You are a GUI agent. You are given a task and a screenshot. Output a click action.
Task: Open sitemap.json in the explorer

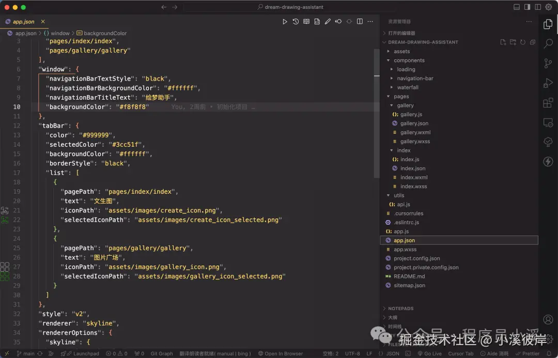click(409, 285)
